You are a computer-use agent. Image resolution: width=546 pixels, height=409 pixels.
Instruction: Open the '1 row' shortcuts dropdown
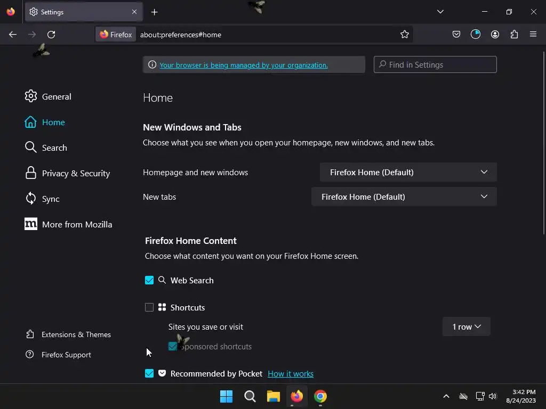pyautogui.click(x=466, y=326)
